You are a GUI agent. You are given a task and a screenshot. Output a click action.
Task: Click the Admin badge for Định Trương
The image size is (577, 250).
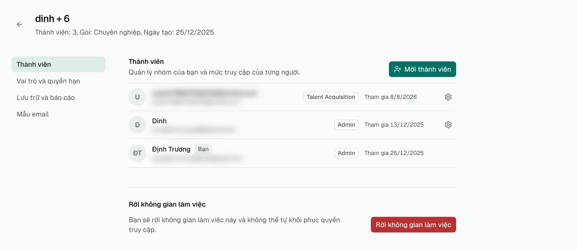coord(346,153)
